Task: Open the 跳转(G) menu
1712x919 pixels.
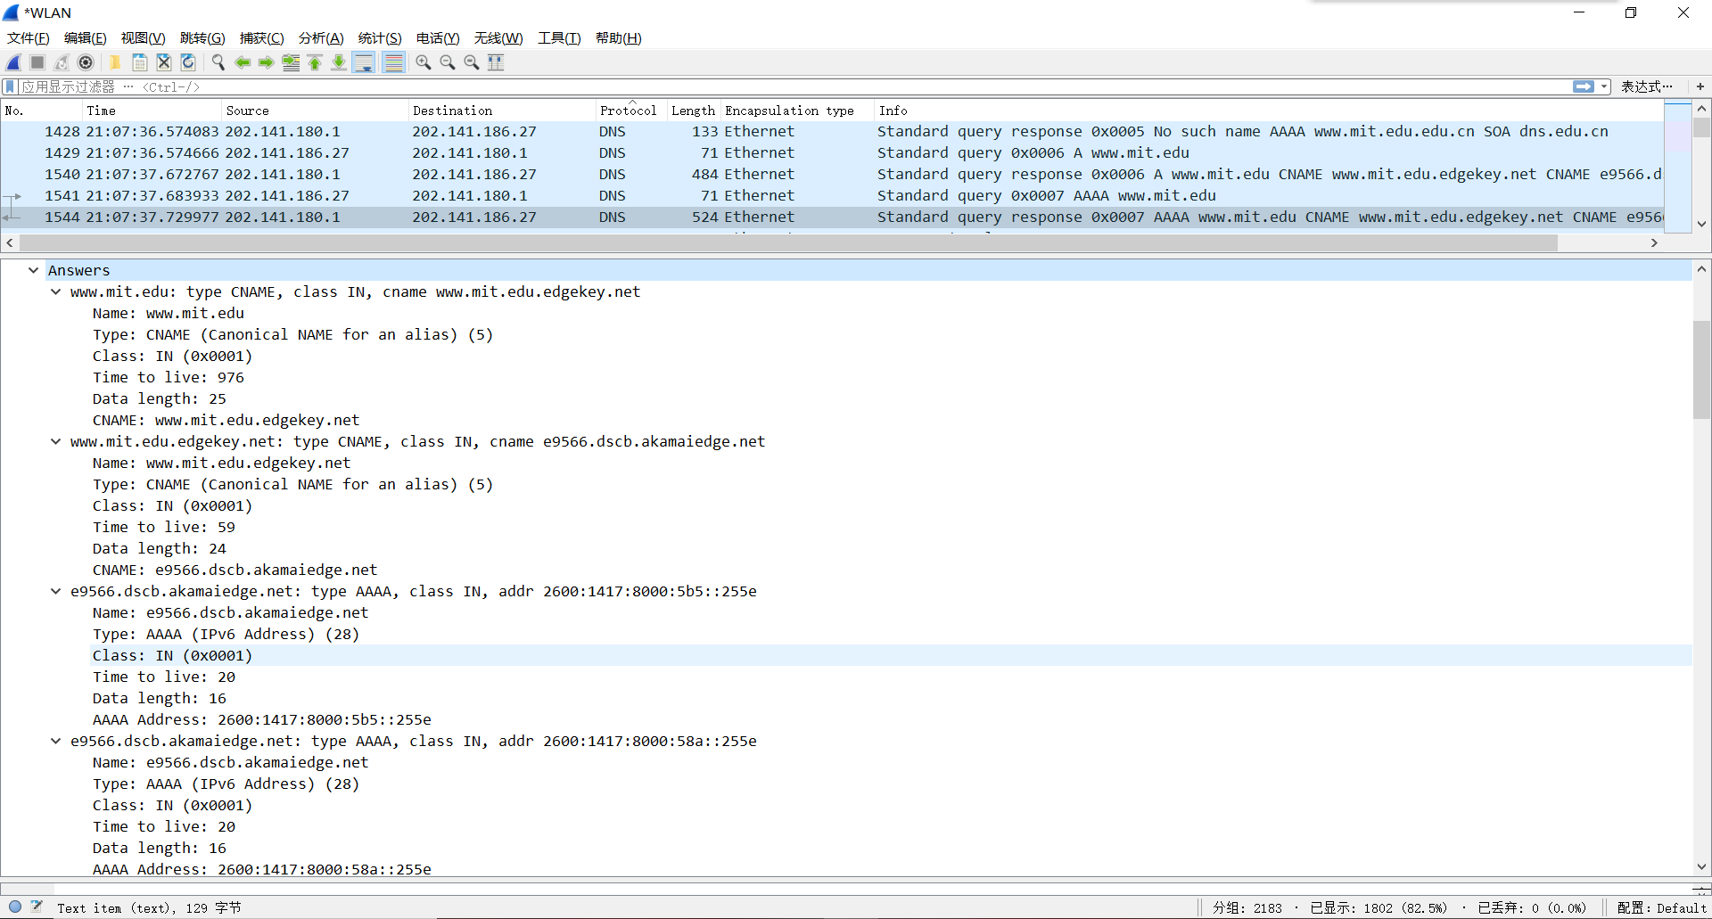Action: pos(202,37)
